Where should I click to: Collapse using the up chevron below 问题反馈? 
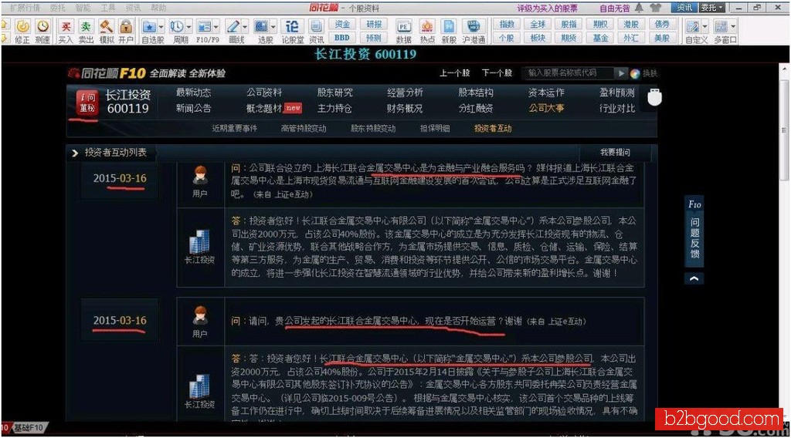[694, 278]
